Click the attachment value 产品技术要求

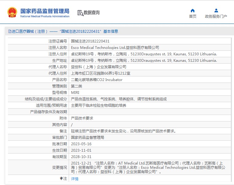click(x=82, y=118)
